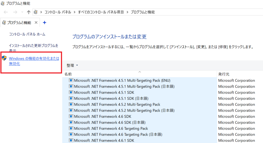Viewport: 263px width, 143px height.
Task: Click the back navigation arrow
Action: point(6,12)
